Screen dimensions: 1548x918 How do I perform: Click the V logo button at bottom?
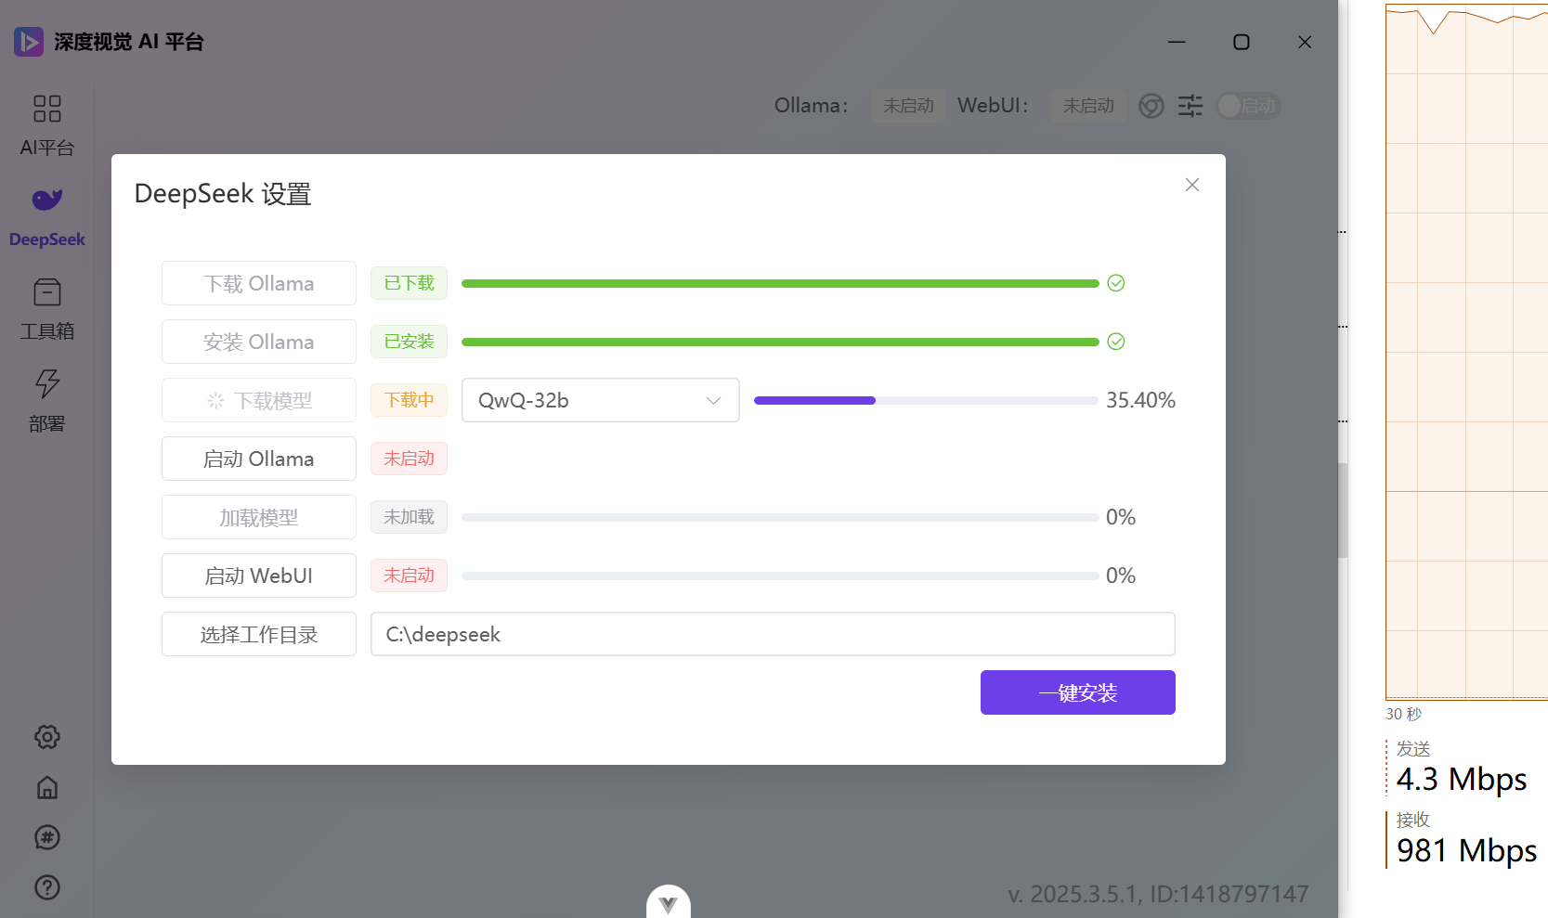pyautogui.click(x=669, y=903)
